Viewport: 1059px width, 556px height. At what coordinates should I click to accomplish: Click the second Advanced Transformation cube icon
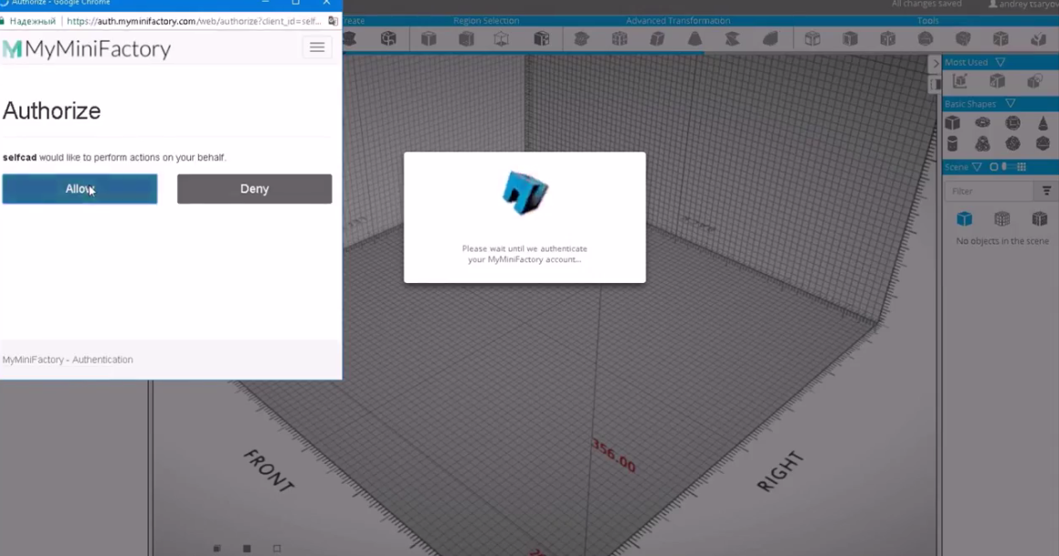click(620, 38)
